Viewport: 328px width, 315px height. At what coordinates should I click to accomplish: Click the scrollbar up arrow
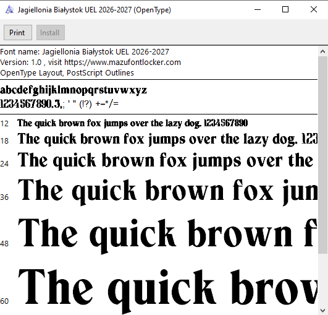click(x=322, y=51)
